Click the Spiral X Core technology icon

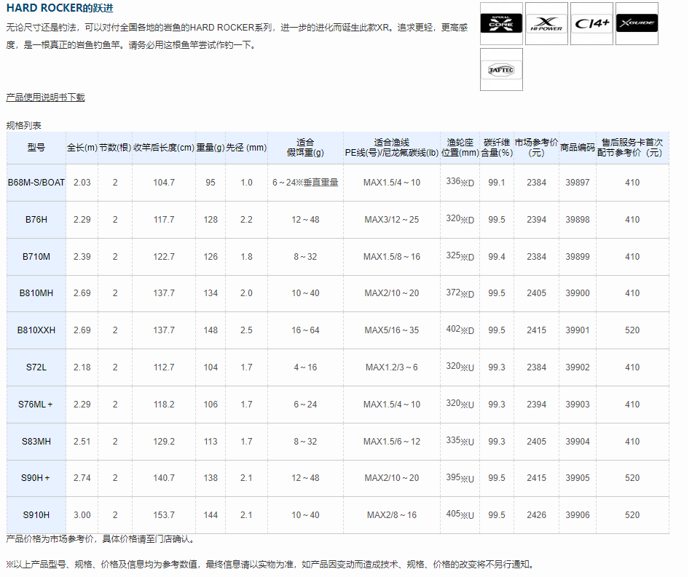point(501,23)
